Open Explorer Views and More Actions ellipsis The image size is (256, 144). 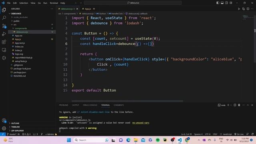click(52, 9)
